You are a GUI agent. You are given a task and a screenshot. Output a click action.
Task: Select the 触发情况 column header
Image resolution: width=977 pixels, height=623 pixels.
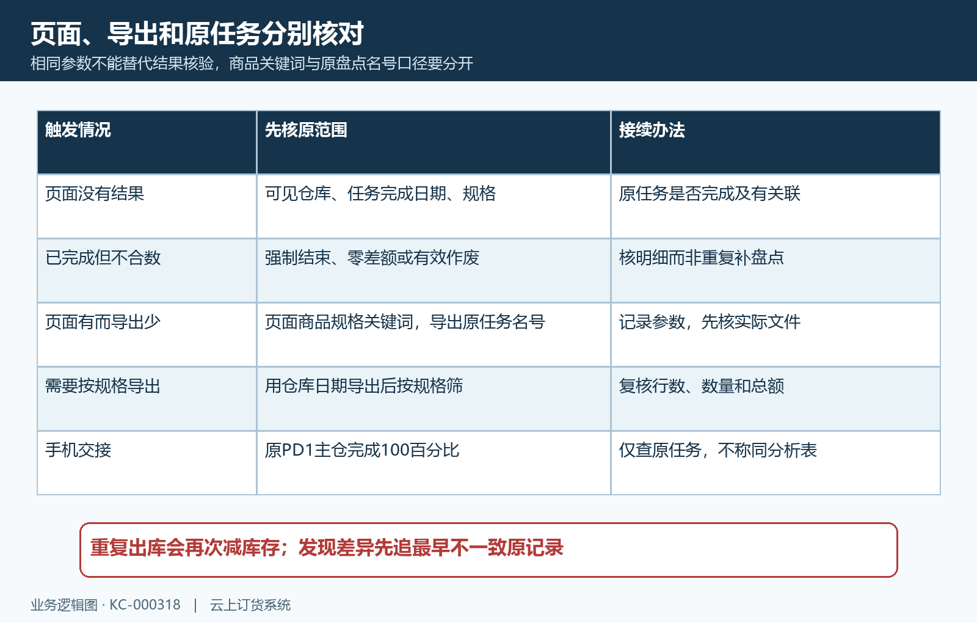click(x=147, y=142)
